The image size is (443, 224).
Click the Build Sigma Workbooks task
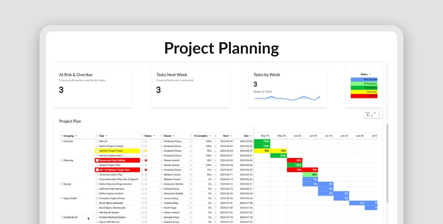click(x=112, y=208)
